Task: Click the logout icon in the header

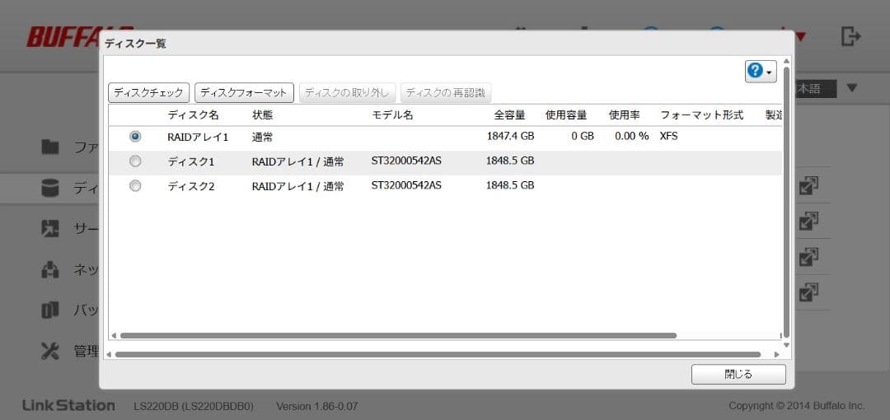Action: (850, 37)
